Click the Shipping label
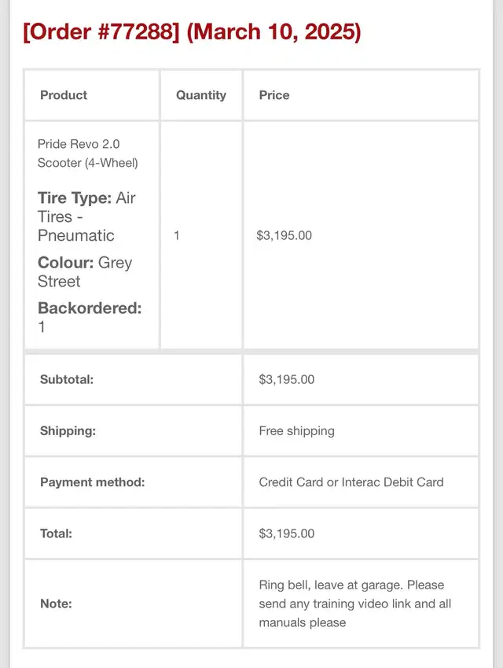503x668 pixels. tap(68, 431)
